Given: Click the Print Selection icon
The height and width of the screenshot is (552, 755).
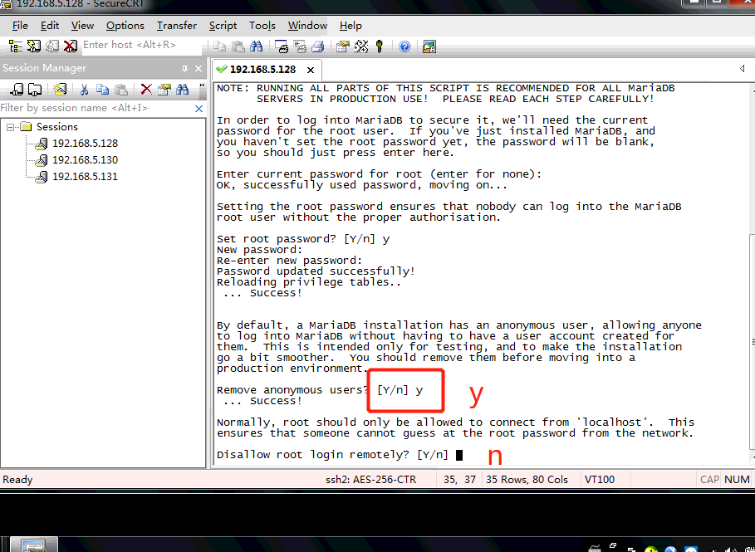Looking at the screenshot, I should pos(300,46).
